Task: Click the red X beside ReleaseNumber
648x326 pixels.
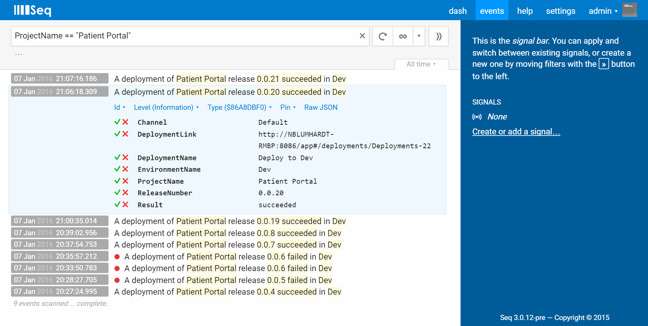Action: [x=125, y=192]
